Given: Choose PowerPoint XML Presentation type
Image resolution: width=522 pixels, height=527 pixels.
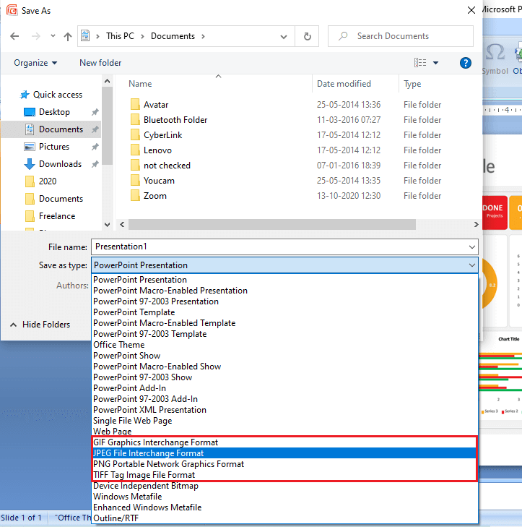Looking at the screenshot, I should (x=284, y=410).
